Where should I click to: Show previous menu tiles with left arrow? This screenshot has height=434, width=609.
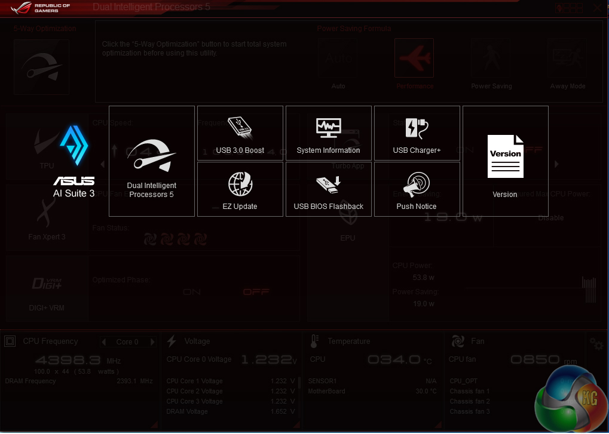(103, 164)
